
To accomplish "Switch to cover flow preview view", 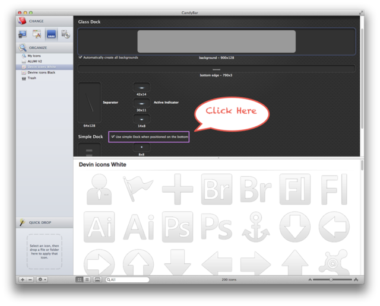I will point(97,280).
